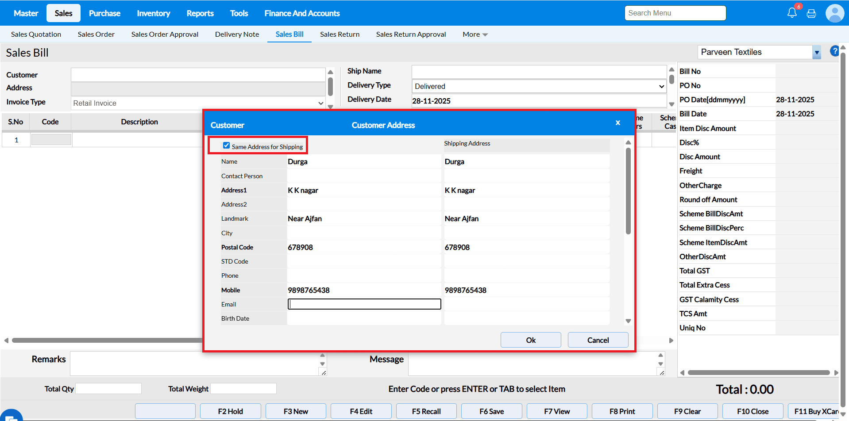Open the Parveen Textiles company dropdown
This screenshot has height=421, width=849.
(x=816, y=52)
